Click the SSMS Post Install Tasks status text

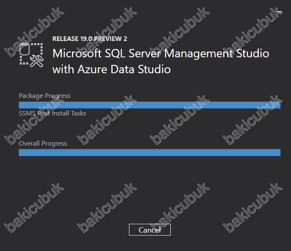tap(52, 113)
